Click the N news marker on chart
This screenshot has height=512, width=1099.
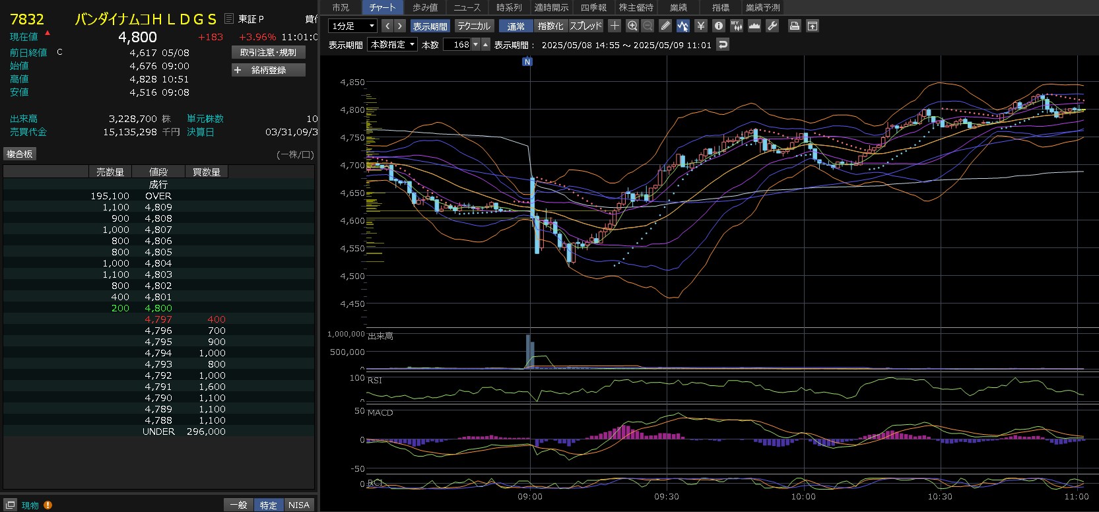click(x=527, y=61)
